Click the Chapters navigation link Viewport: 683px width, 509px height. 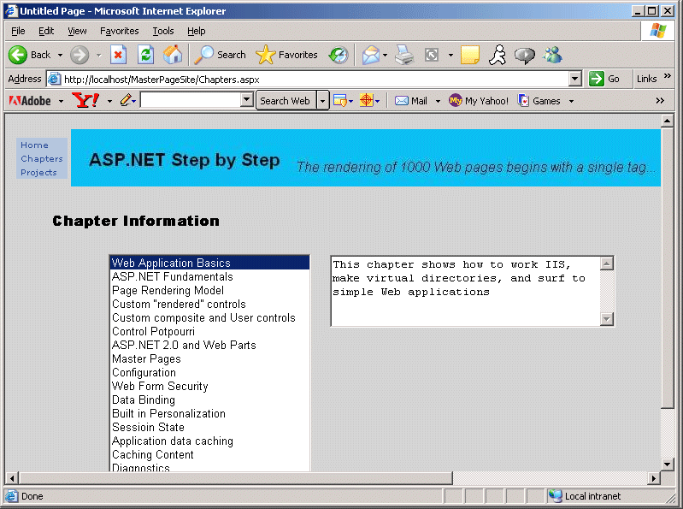42,159
